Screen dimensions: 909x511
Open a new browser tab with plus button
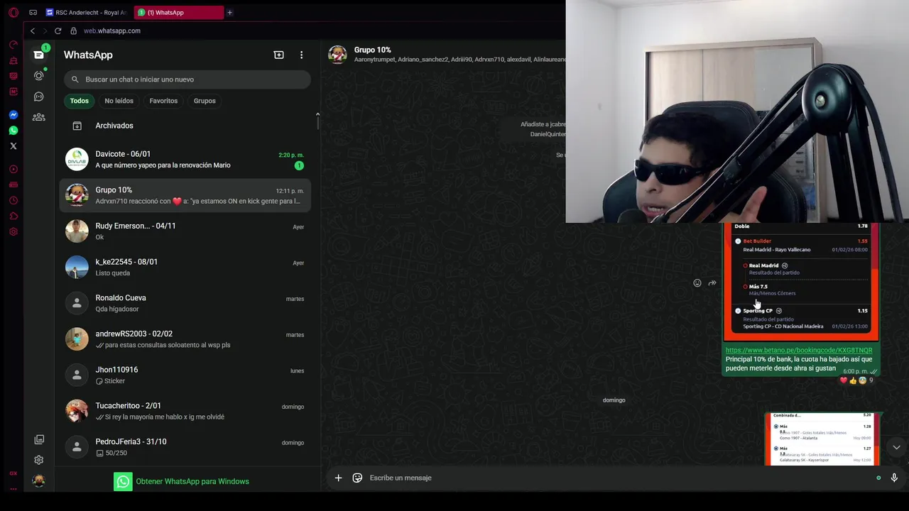[x=229, y=12]
